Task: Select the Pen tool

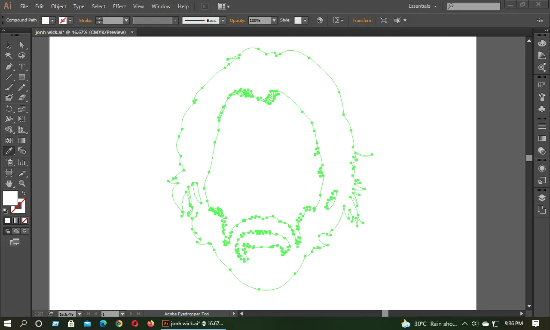Action: (x=9, y=67)
